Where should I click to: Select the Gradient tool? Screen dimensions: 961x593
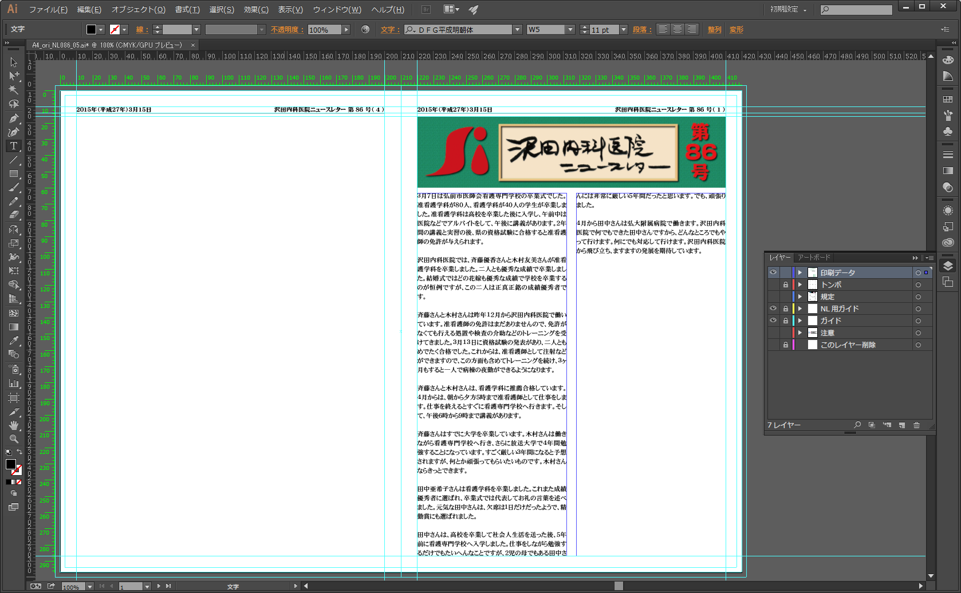tap(14, 327)
